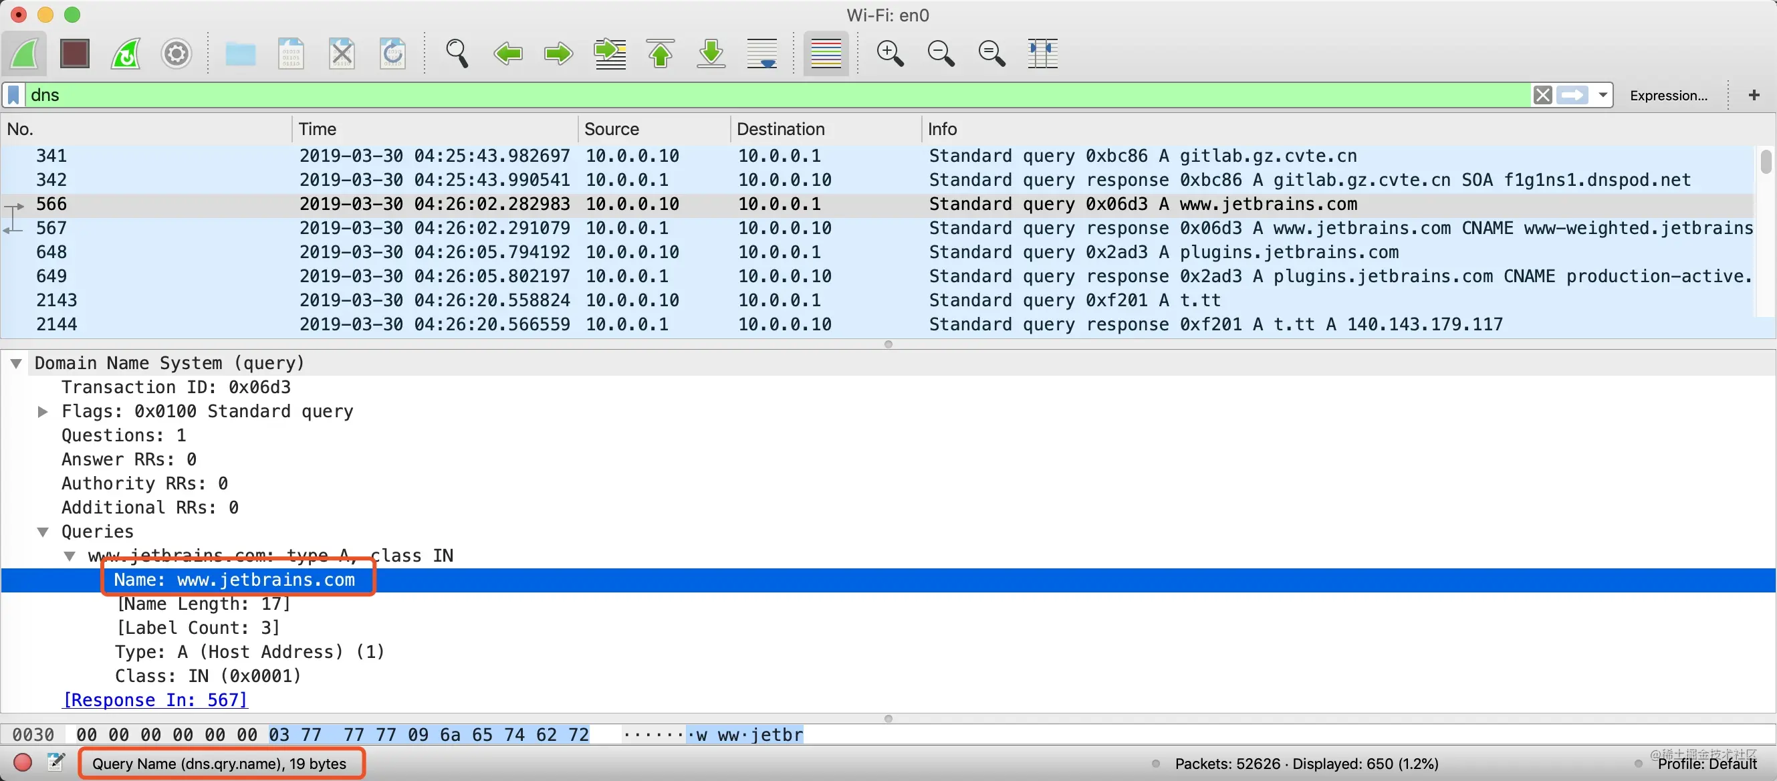Sort by the Time column header

point(435,129)
